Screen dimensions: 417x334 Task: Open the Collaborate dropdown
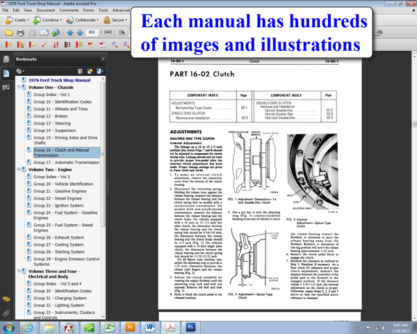tap(83, 20)
